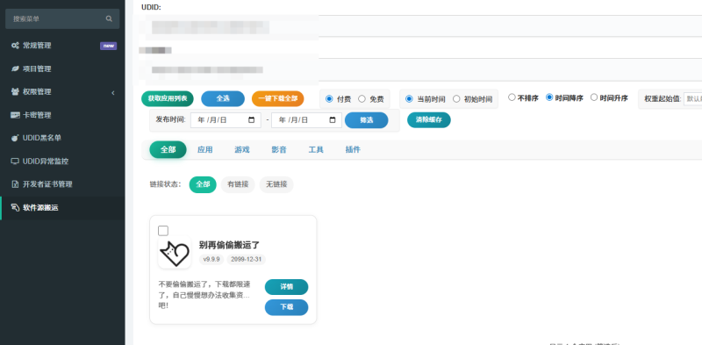
Task: Switch to the 全部 category tab
Action: pos(168,149)
